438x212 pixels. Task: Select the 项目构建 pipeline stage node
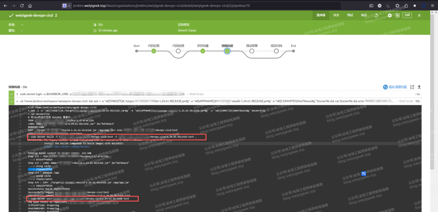(x=203, y=51)
